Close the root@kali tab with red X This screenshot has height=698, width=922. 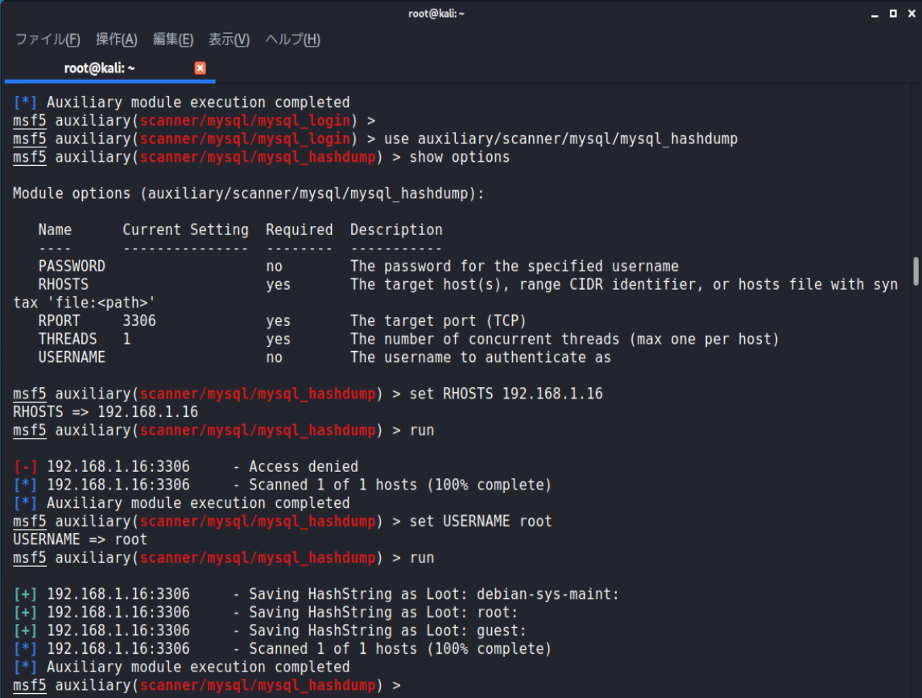(200, 68)
